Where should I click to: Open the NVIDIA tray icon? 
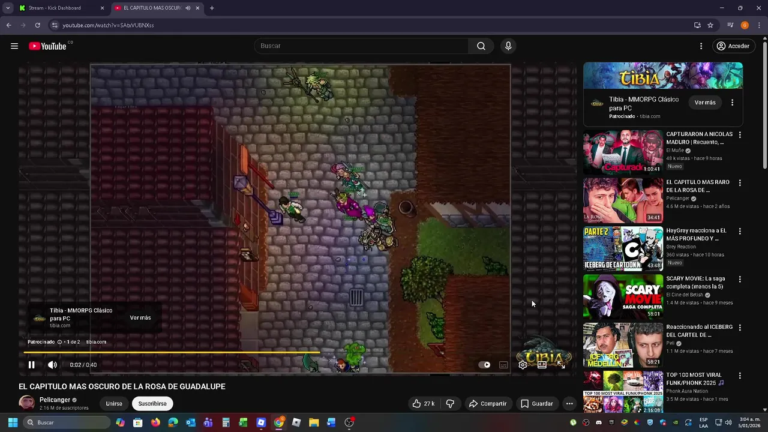[x=676, y=422]
